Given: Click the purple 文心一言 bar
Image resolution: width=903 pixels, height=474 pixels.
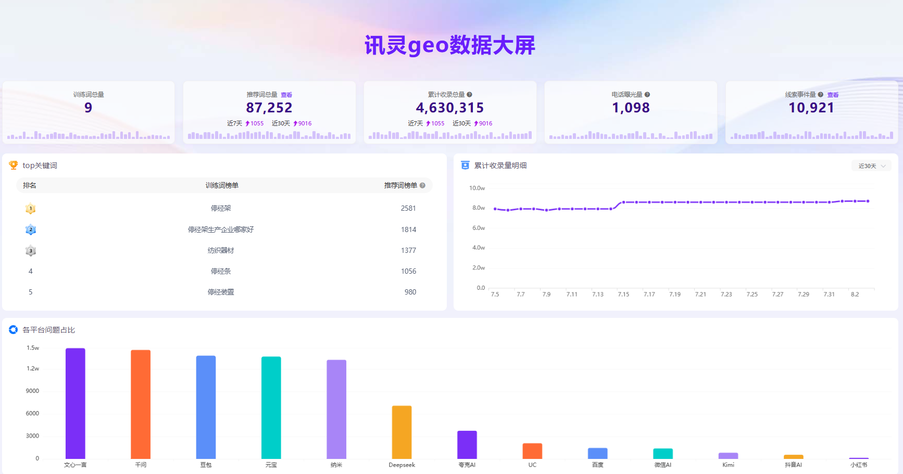Looking at the screenshot, I should click(x=76, y=403).
